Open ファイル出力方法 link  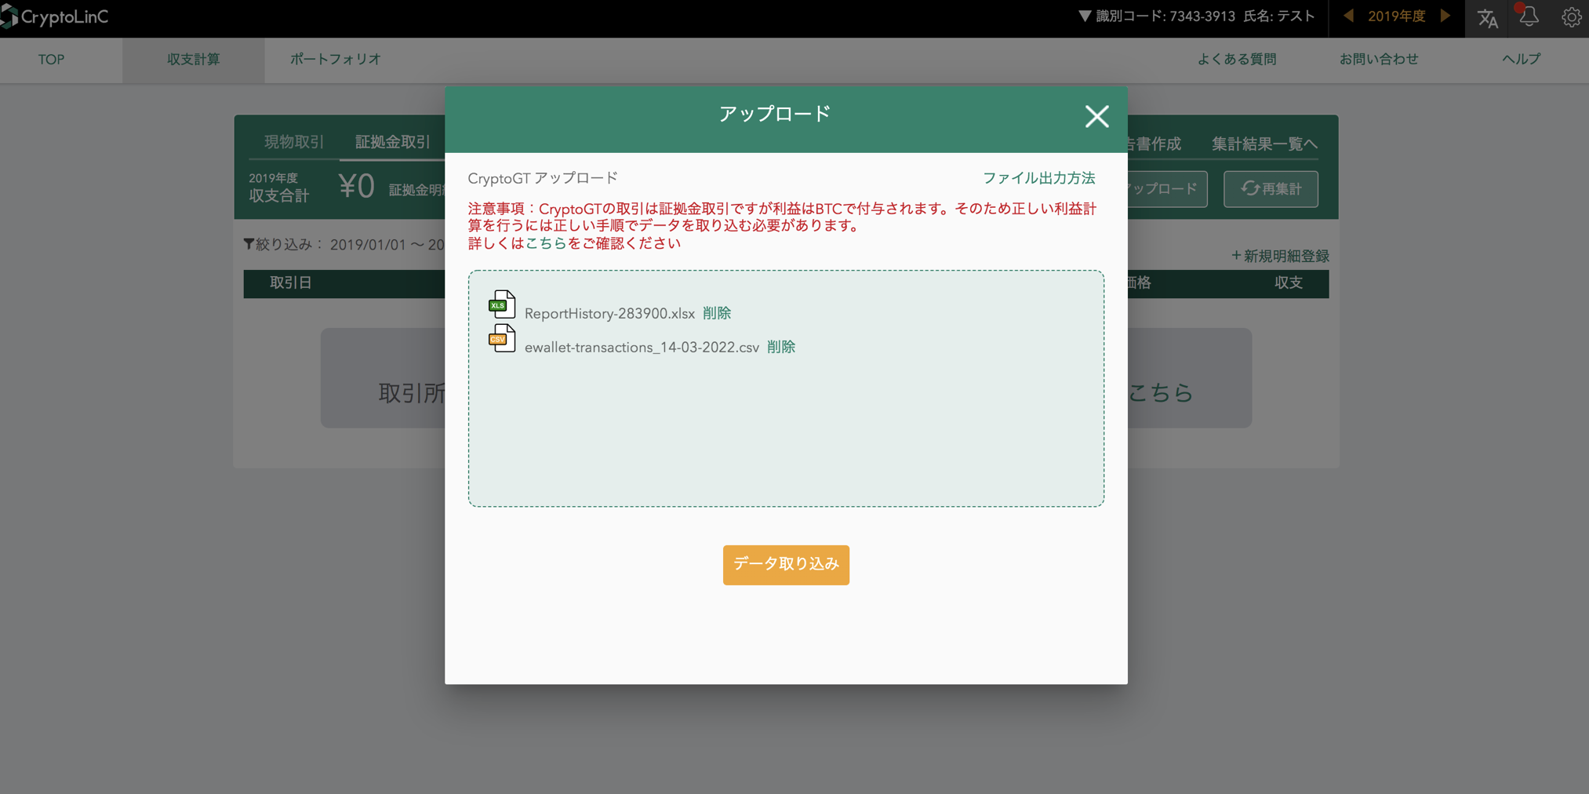point(1038,178)
